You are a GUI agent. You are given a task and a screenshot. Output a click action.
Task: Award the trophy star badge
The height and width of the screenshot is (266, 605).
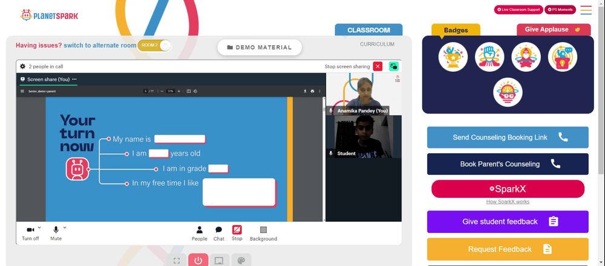[x=453, y=57]
